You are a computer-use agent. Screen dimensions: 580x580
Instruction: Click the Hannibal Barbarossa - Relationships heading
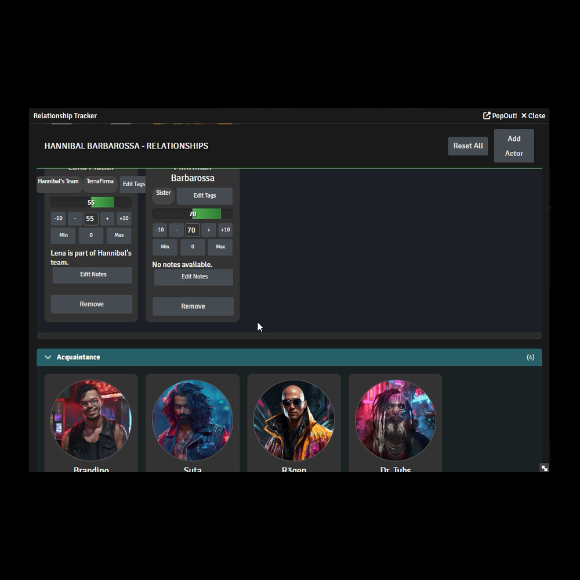coord(126,146)
